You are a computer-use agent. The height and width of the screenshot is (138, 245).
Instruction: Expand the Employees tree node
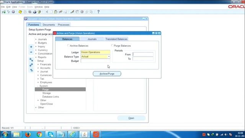click(x=38, y=82)
